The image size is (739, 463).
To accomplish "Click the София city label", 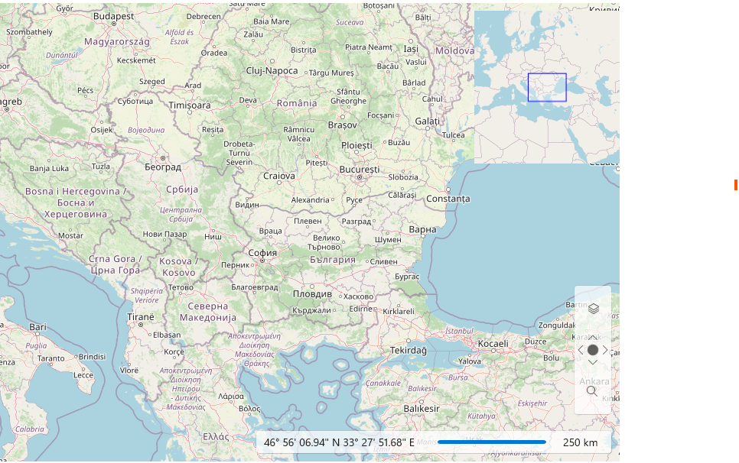I will (262, 253).
